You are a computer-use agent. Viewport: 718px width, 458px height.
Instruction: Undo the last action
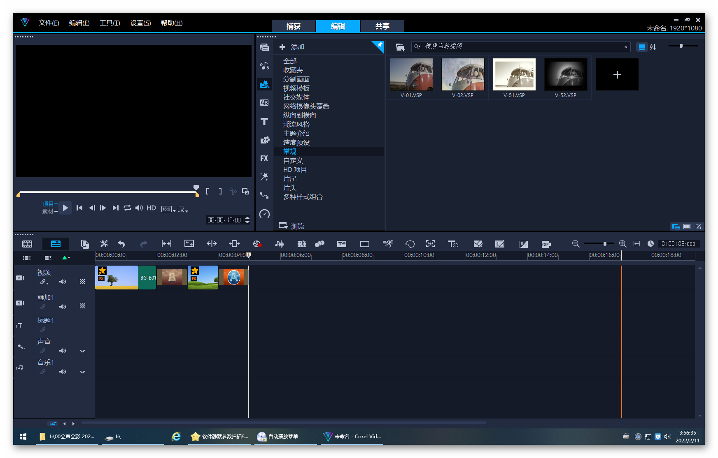tap(121, 244)
